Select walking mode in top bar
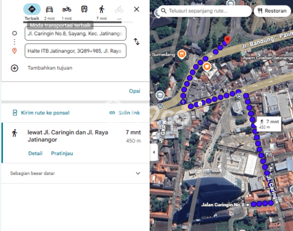 pyautogui.click(x=102, y=9)
